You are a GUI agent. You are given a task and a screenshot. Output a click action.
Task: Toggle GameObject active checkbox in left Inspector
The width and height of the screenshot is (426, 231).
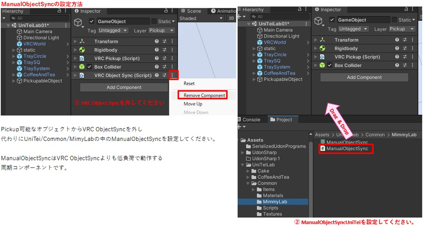click(92, 21)
